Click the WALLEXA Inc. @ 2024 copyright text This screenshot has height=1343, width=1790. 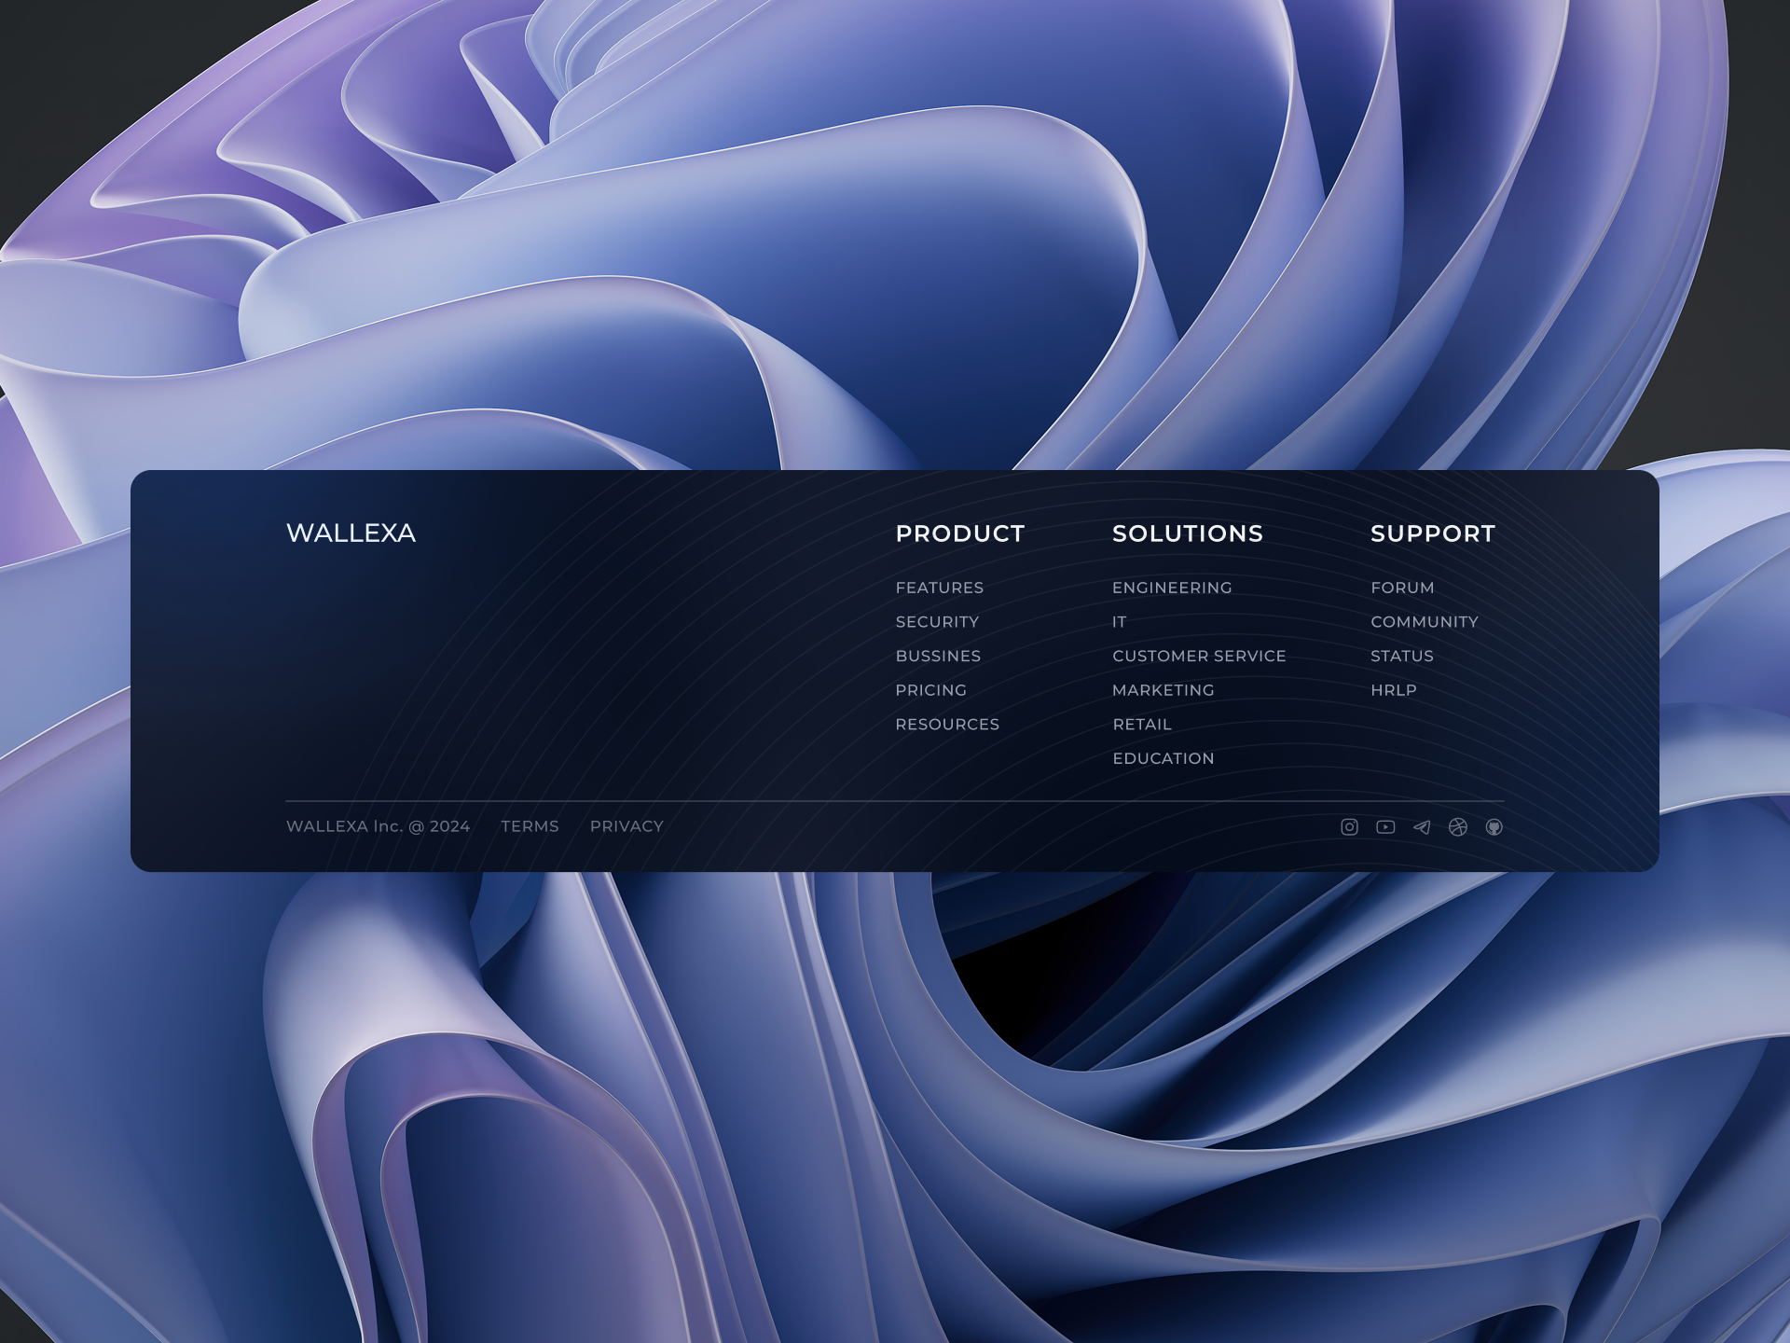[378, 826]
